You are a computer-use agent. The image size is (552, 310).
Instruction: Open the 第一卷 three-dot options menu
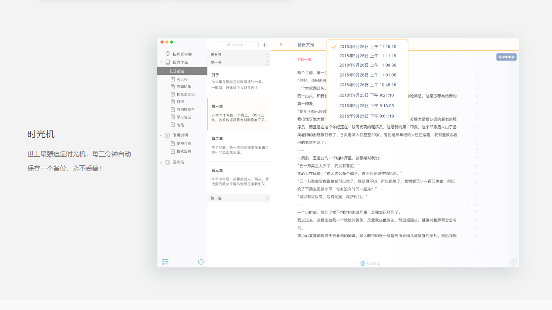point(267,62)
